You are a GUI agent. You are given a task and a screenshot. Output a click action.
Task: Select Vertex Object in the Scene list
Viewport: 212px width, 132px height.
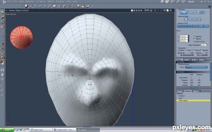[x=193, y=100]
